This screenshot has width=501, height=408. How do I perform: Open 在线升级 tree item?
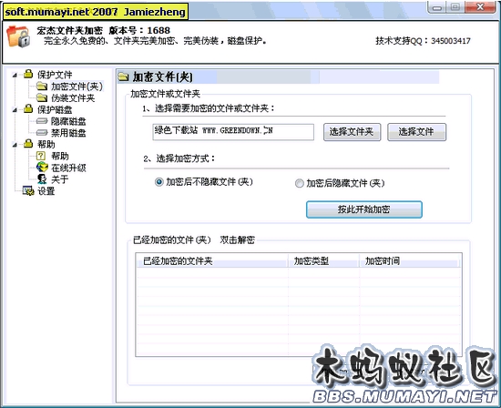pyautogui.click(x=68, y=168)
